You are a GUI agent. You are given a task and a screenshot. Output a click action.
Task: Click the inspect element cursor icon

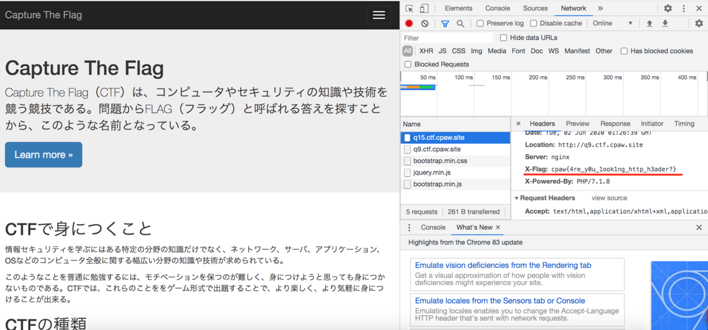409,8
